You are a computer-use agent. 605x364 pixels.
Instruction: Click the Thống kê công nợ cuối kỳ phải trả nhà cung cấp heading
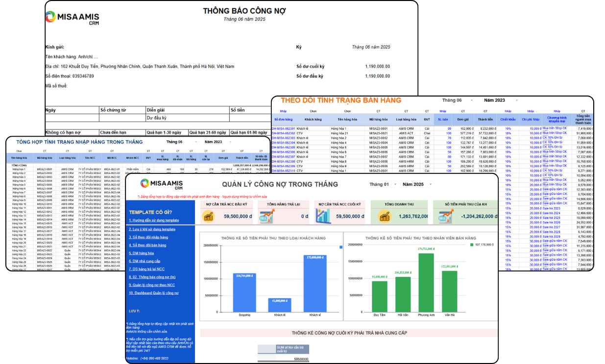click(x=349, y=333)
